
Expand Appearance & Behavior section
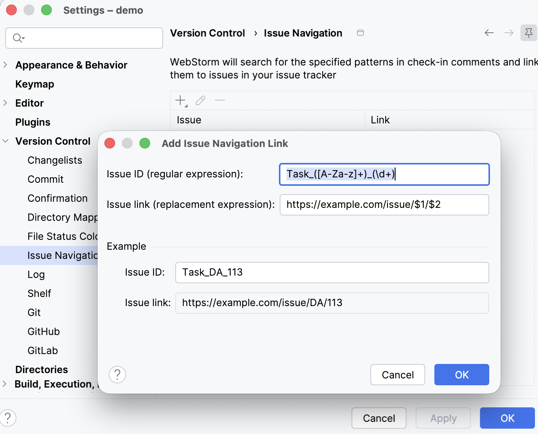click(5, 65)
